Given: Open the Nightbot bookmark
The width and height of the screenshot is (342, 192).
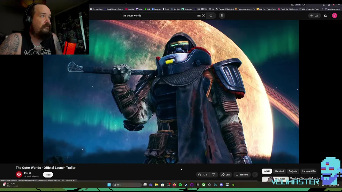Looking at the screenshot, I should click(175, 9).
